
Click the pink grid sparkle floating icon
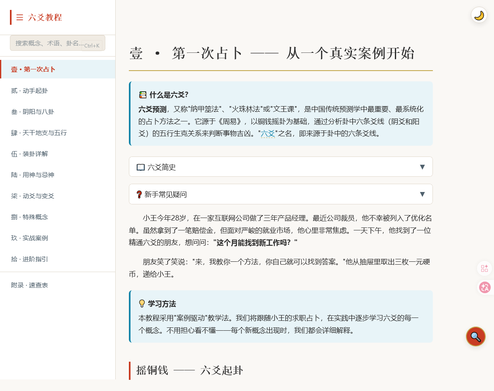tap(484, 268)
